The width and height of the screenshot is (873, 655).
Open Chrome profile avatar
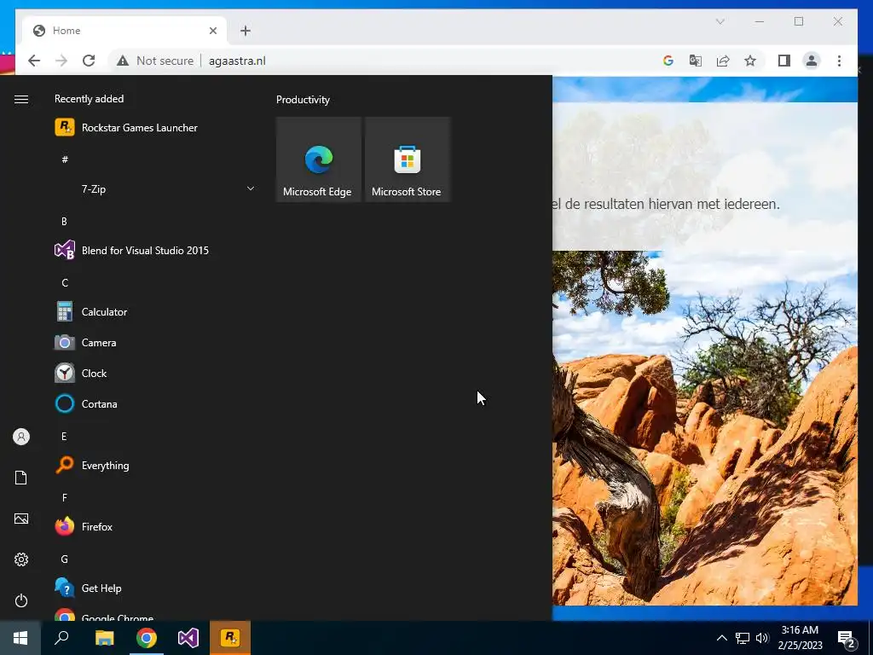812,61
